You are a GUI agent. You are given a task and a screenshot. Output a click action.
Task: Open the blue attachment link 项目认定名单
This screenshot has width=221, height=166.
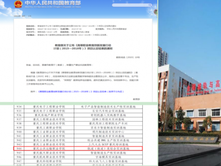coord(81,91)
